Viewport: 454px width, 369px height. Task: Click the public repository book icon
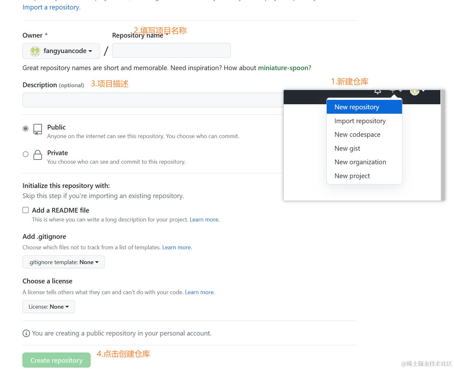pos(38,129)
